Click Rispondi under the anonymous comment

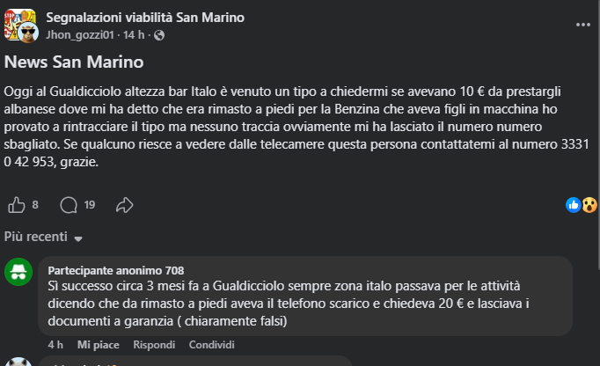154,345
